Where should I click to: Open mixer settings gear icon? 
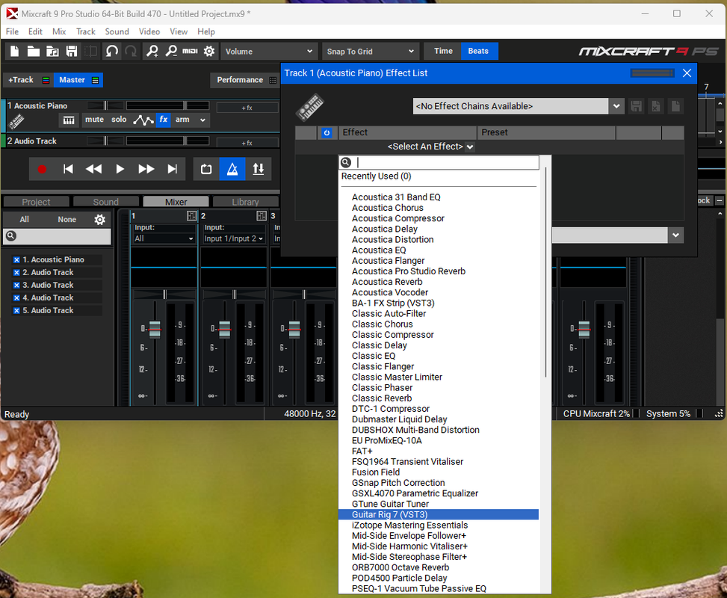point(99,220)
